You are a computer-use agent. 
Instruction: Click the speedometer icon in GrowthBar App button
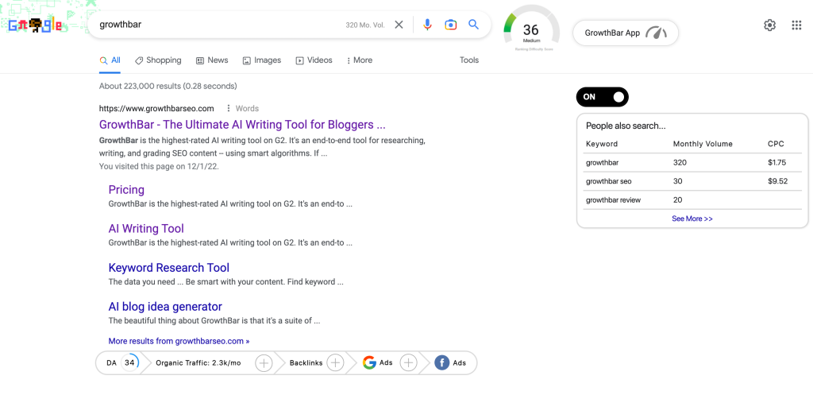click(657, 33)
